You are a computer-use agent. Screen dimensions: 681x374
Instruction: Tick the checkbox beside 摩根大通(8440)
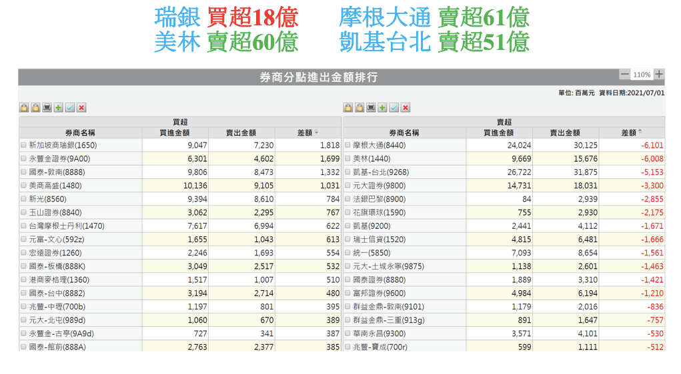348,145
